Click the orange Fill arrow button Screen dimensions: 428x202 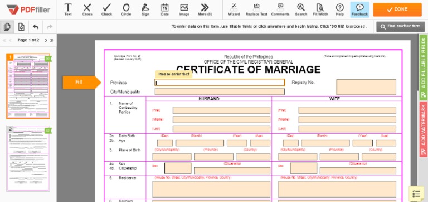(x=81, y=82)
